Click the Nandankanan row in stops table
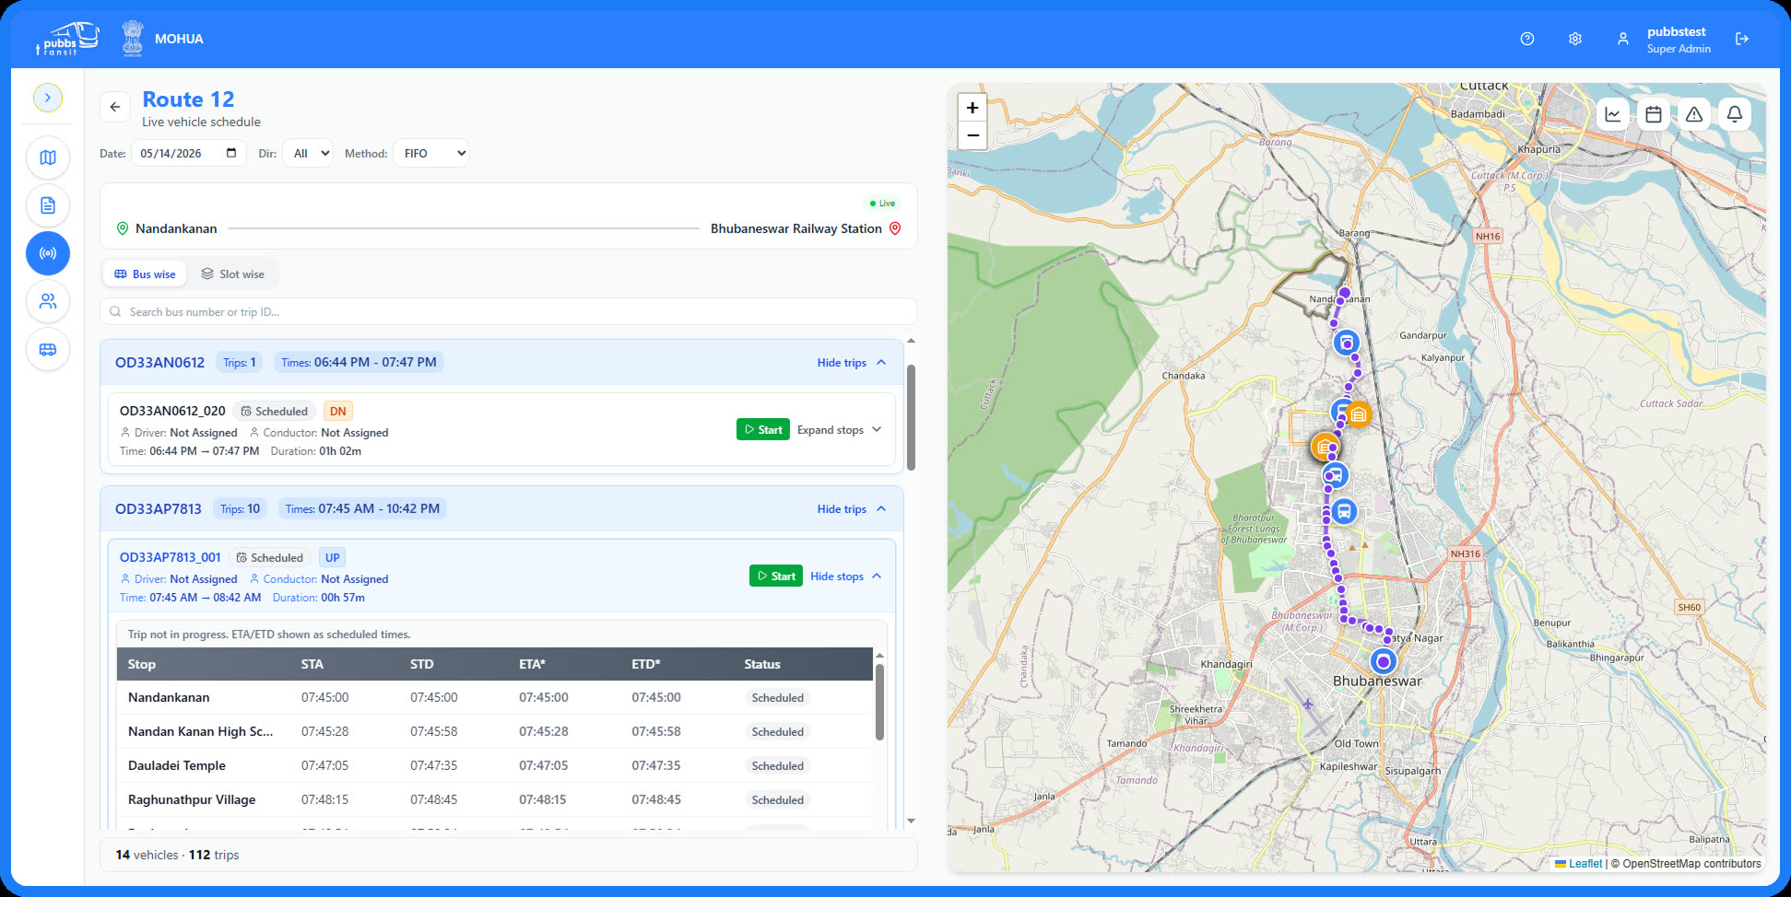Viewport: 1791px width, 897px height. (494, 697)
